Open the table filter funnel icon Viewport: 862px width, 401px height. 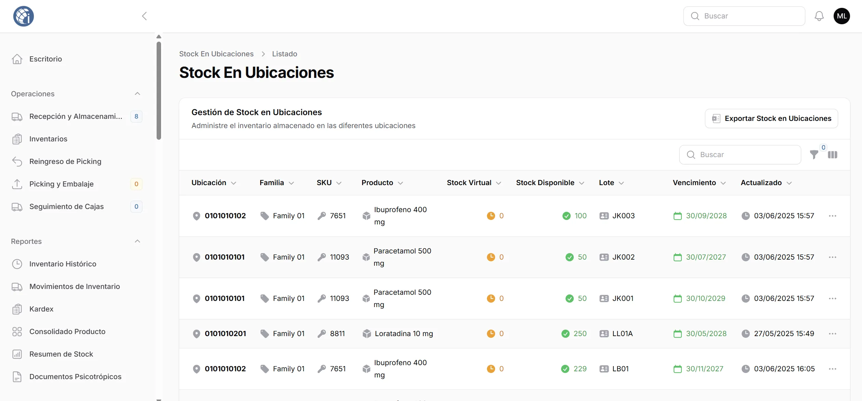tap(814, 155)
